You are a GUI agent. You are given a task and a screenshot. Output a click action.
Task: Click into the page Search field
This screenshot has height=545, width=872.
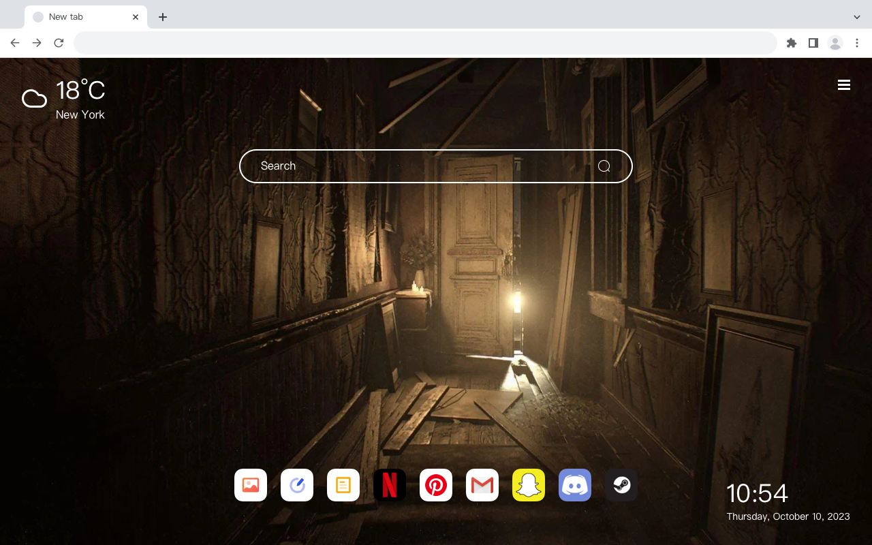point(436,166)
